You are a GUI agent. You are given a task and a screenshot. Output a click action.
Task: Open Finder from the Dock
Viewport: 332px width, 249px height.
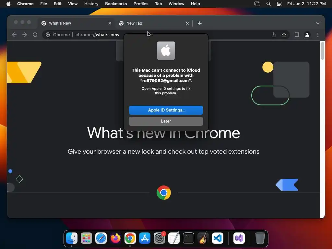pyautogui.click(x=72, y=238)
